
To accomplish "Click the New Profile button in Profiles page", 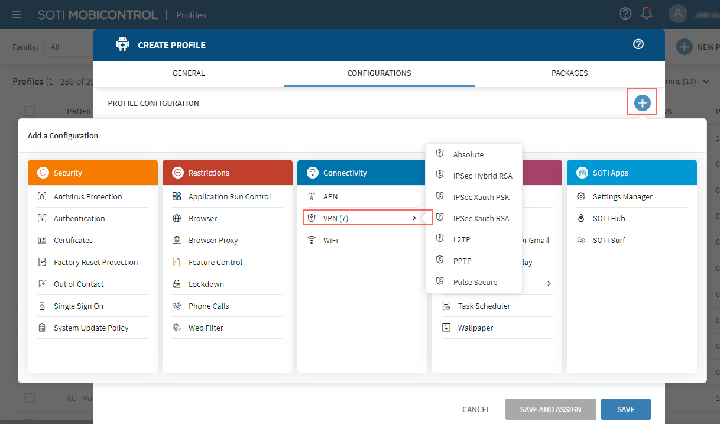I will point(698,47).
